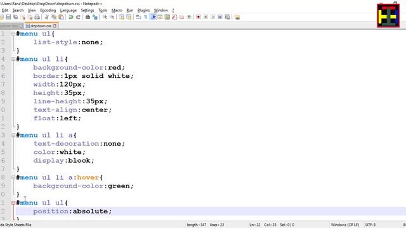Select the dropdown.css tab
This screenshot has width=406, height=228.
point(41,26)
